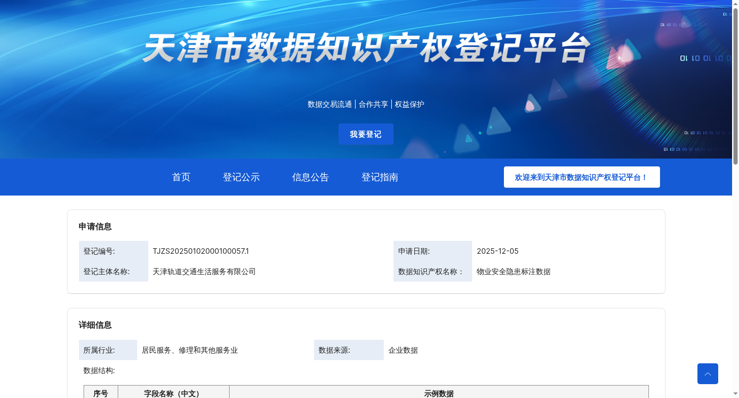This screenshot has width=739, height=398.
Task: Click the platform title 天津市数据知识产权登记平台
Action: [x=366, y=48]
